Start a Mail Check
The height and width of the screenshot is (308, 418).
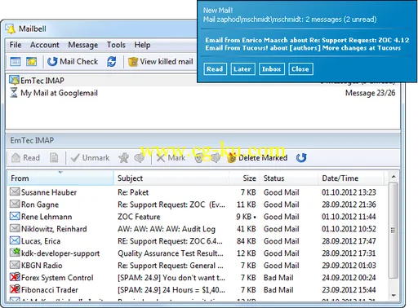(73, 62)
